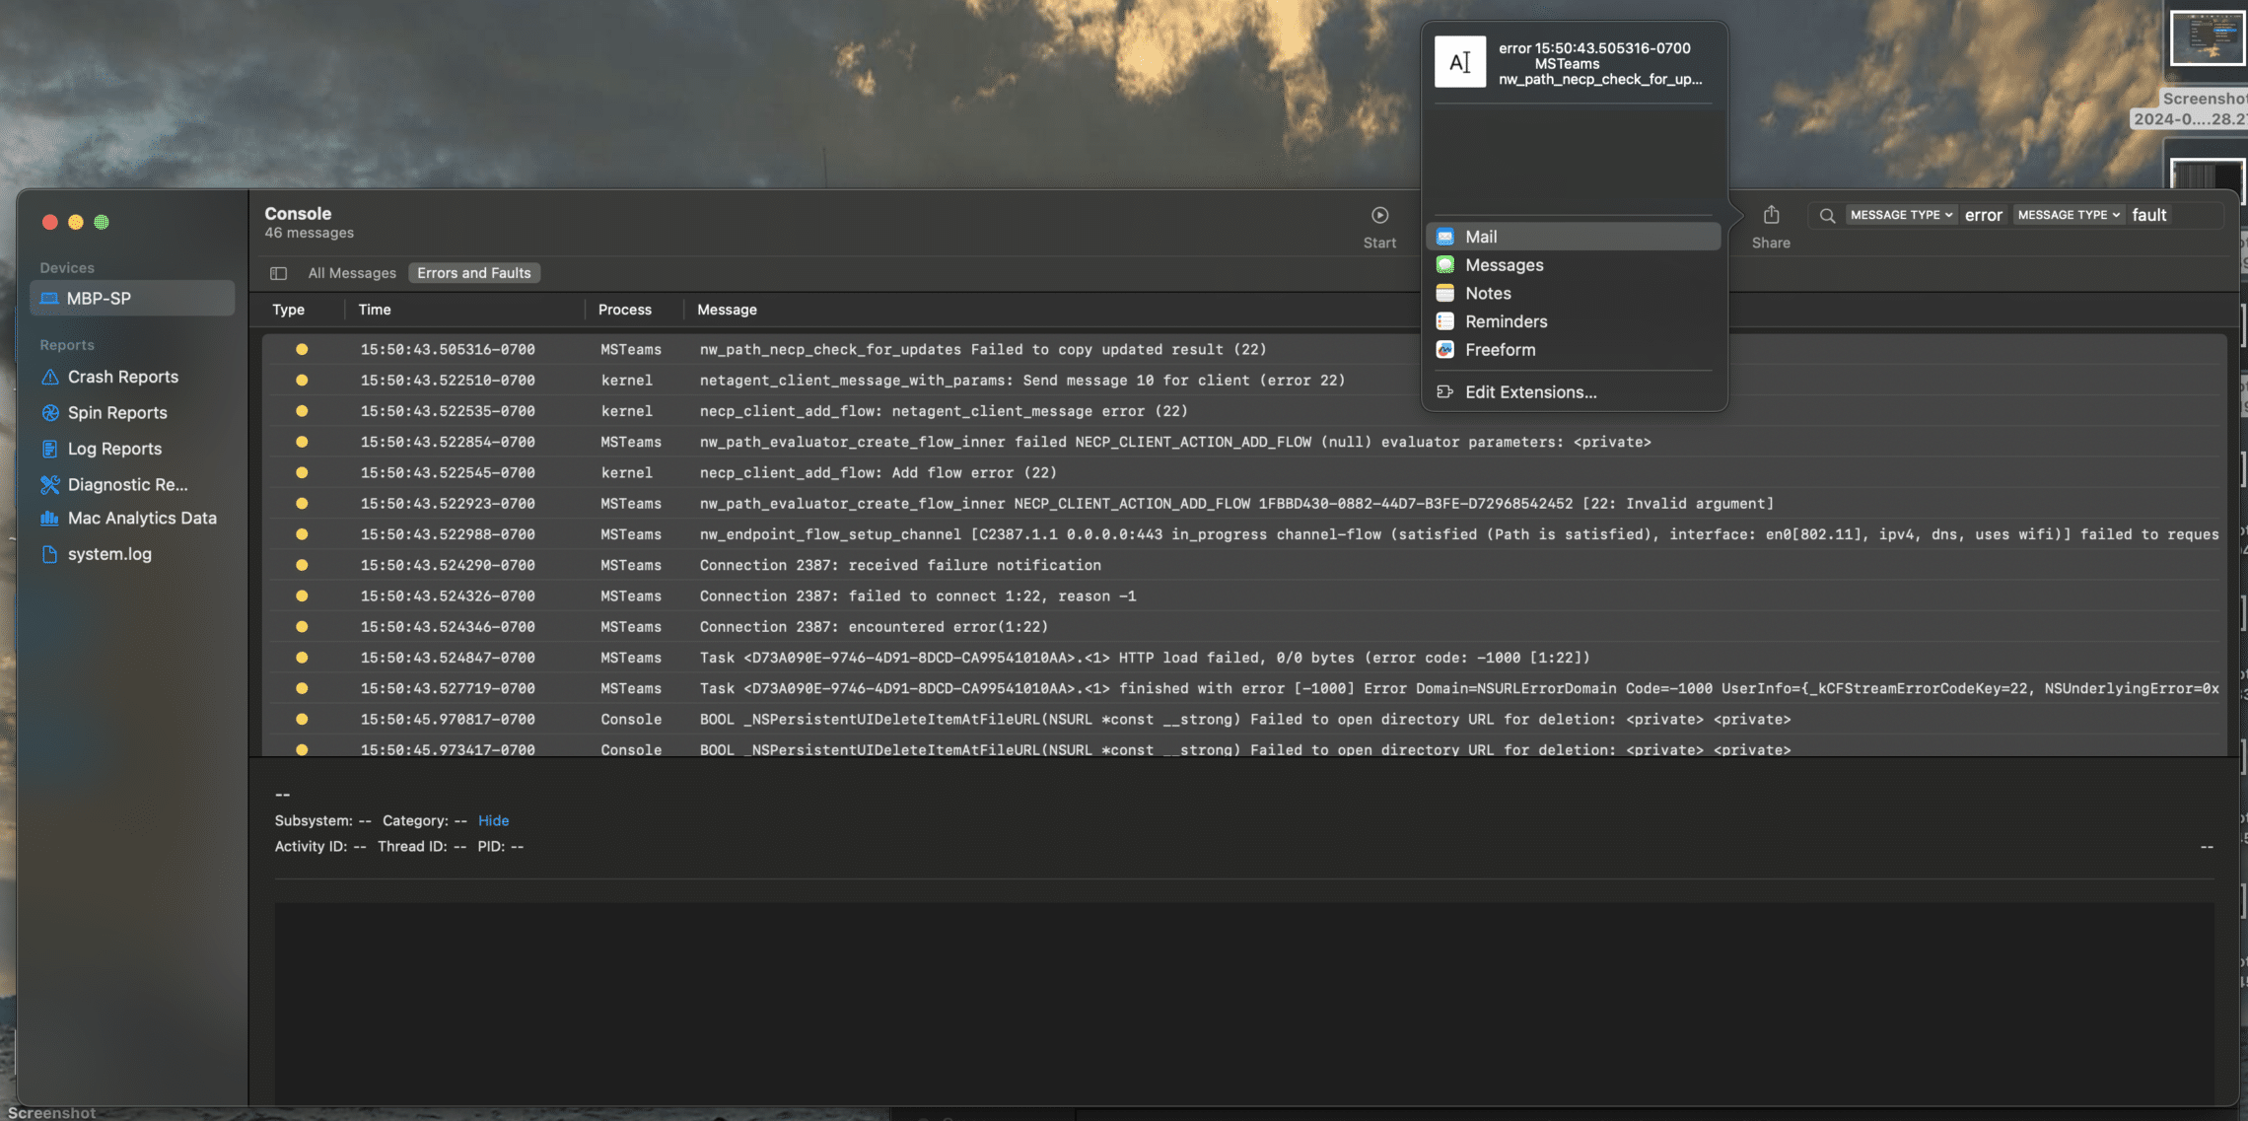This screenshot has height=1121, width=2248.
Task: Select the MBP-SP device
Action: click(x=101, y=298)
